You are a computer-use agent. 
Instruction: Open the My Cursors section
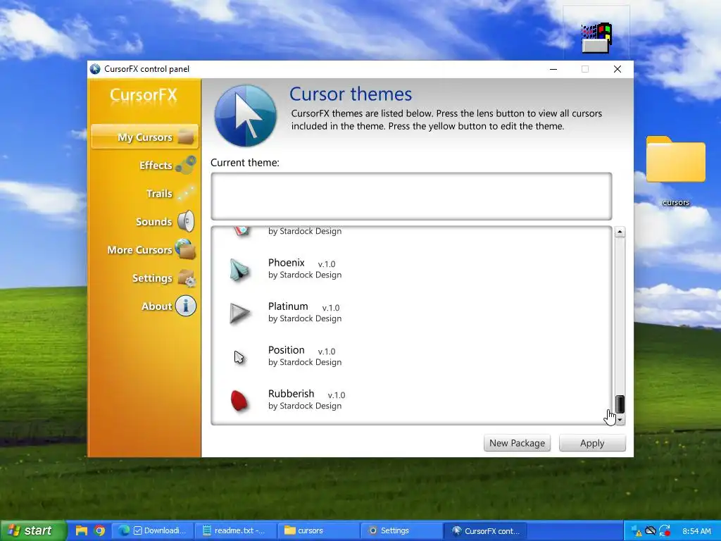tap(144, 137)
